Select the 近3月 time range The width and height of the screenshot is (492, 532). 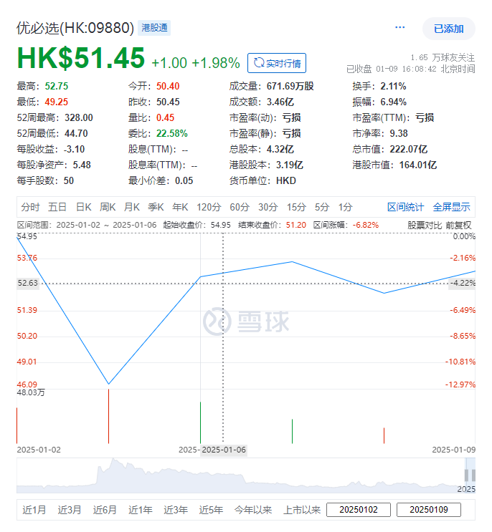(70, 510)
